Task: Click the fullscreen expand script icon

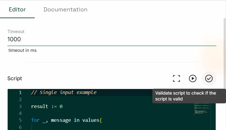Action: [x=176, y=78]
